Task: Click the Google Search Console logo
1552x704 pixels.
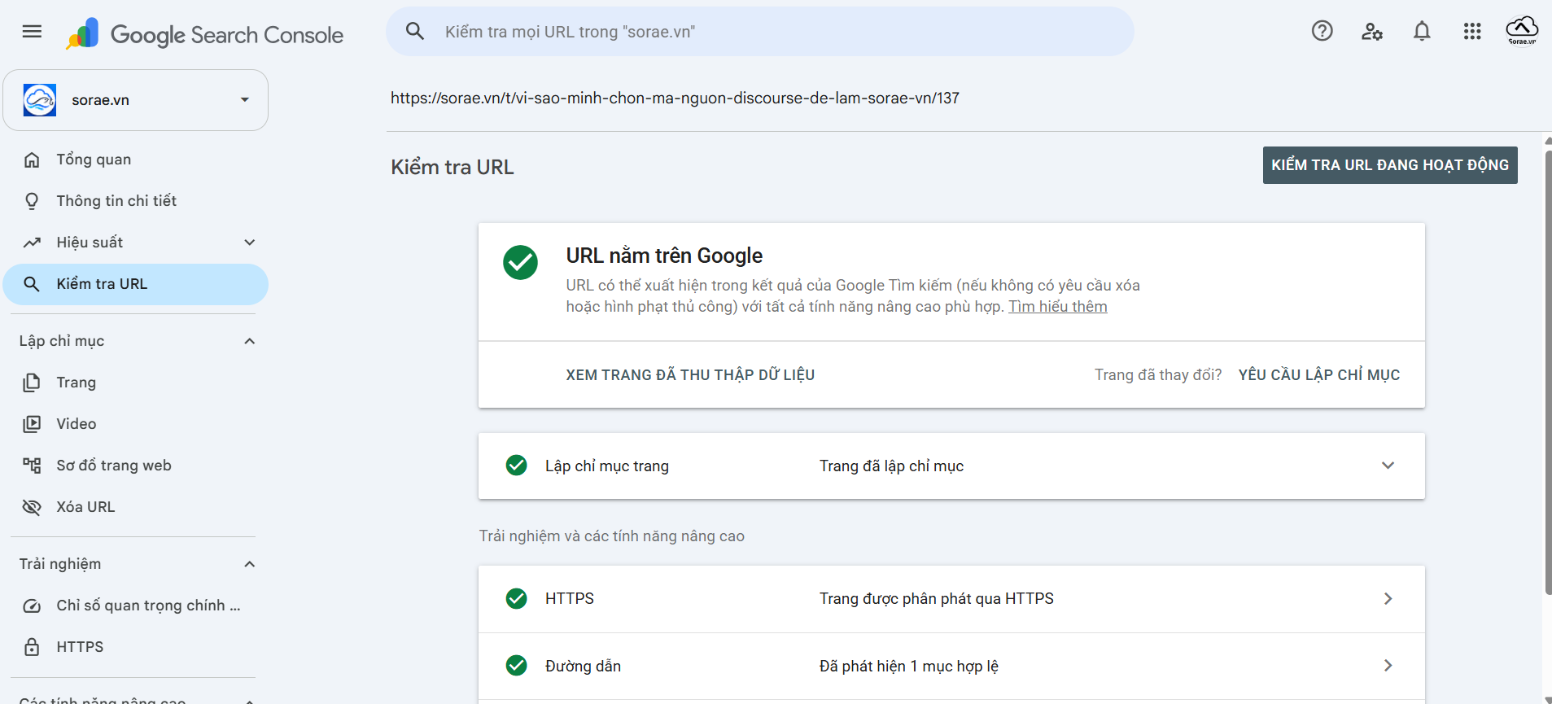Action: (205, 34)
